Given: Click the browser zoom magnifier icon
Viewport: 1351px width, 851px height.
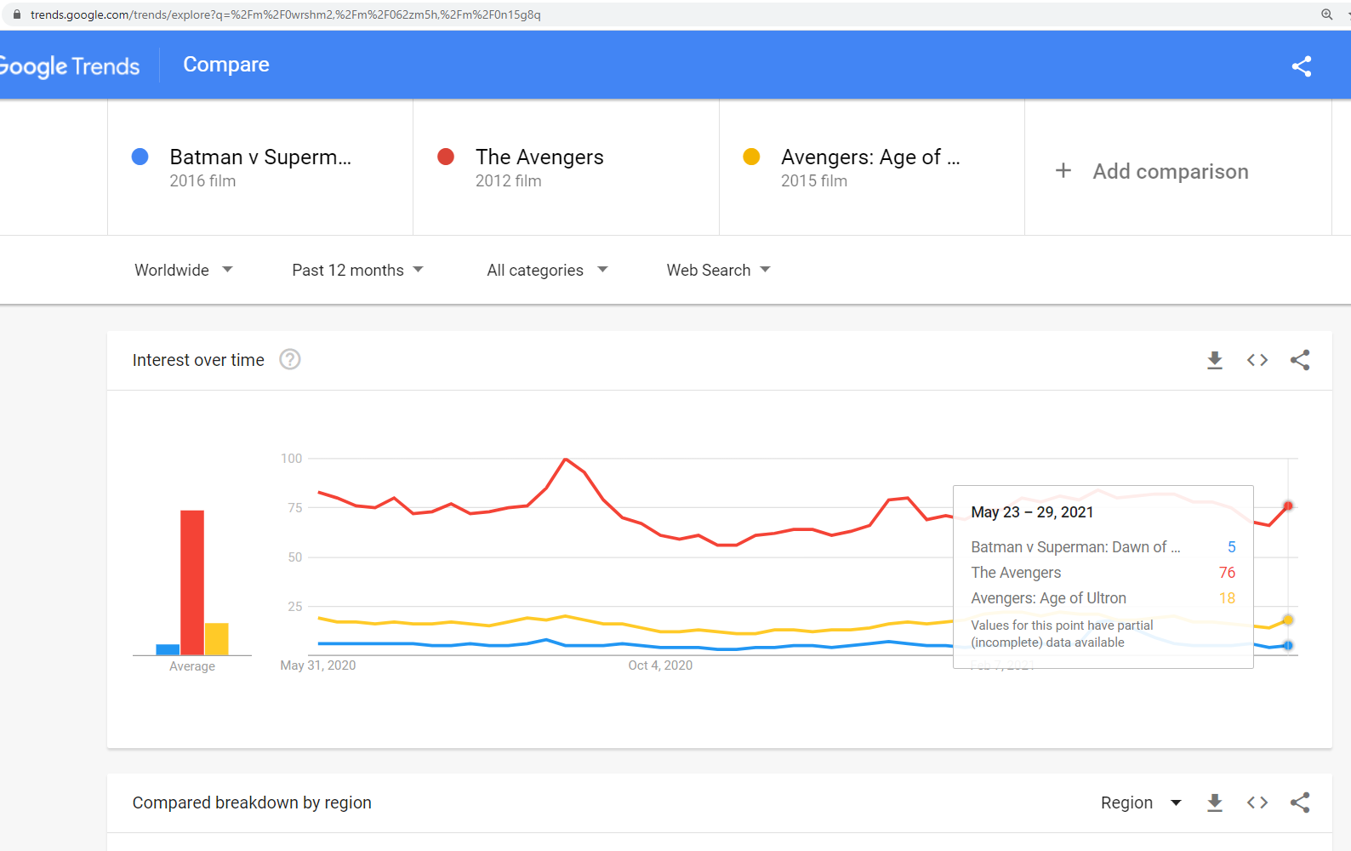Looking at the screenshot, I should [x=1326, y=14].
